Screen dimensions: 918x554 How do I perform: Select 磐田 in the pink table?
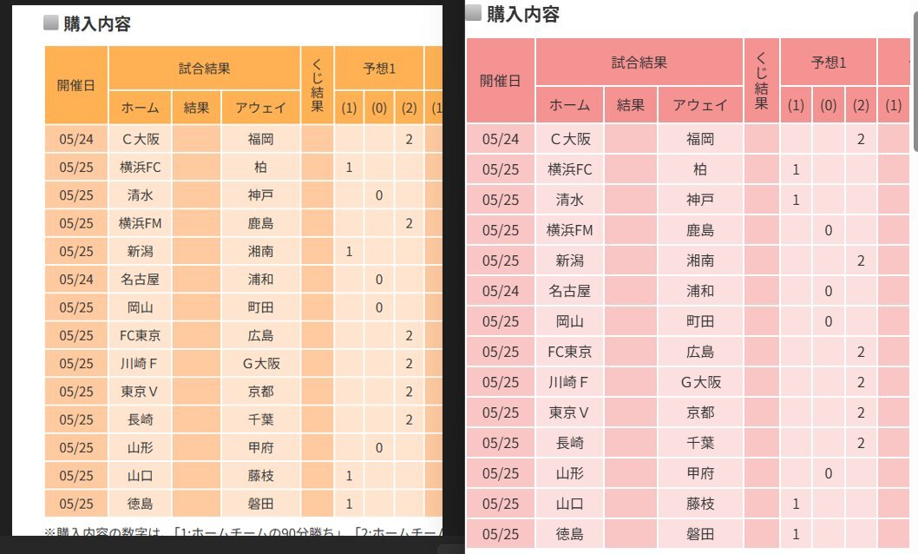click(700, 535)
